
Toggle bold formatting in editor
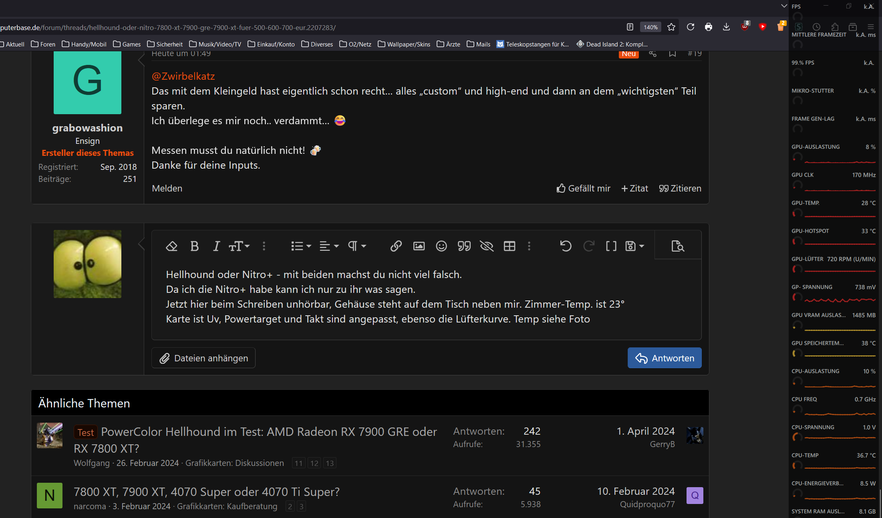point(194,246)
